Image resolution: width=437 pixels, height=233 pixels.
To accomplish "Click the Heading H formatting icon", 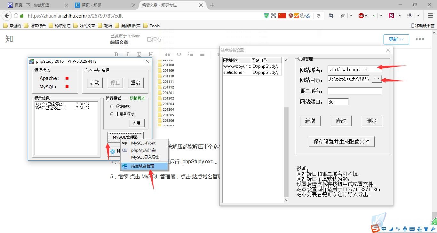I will (150, 54).
